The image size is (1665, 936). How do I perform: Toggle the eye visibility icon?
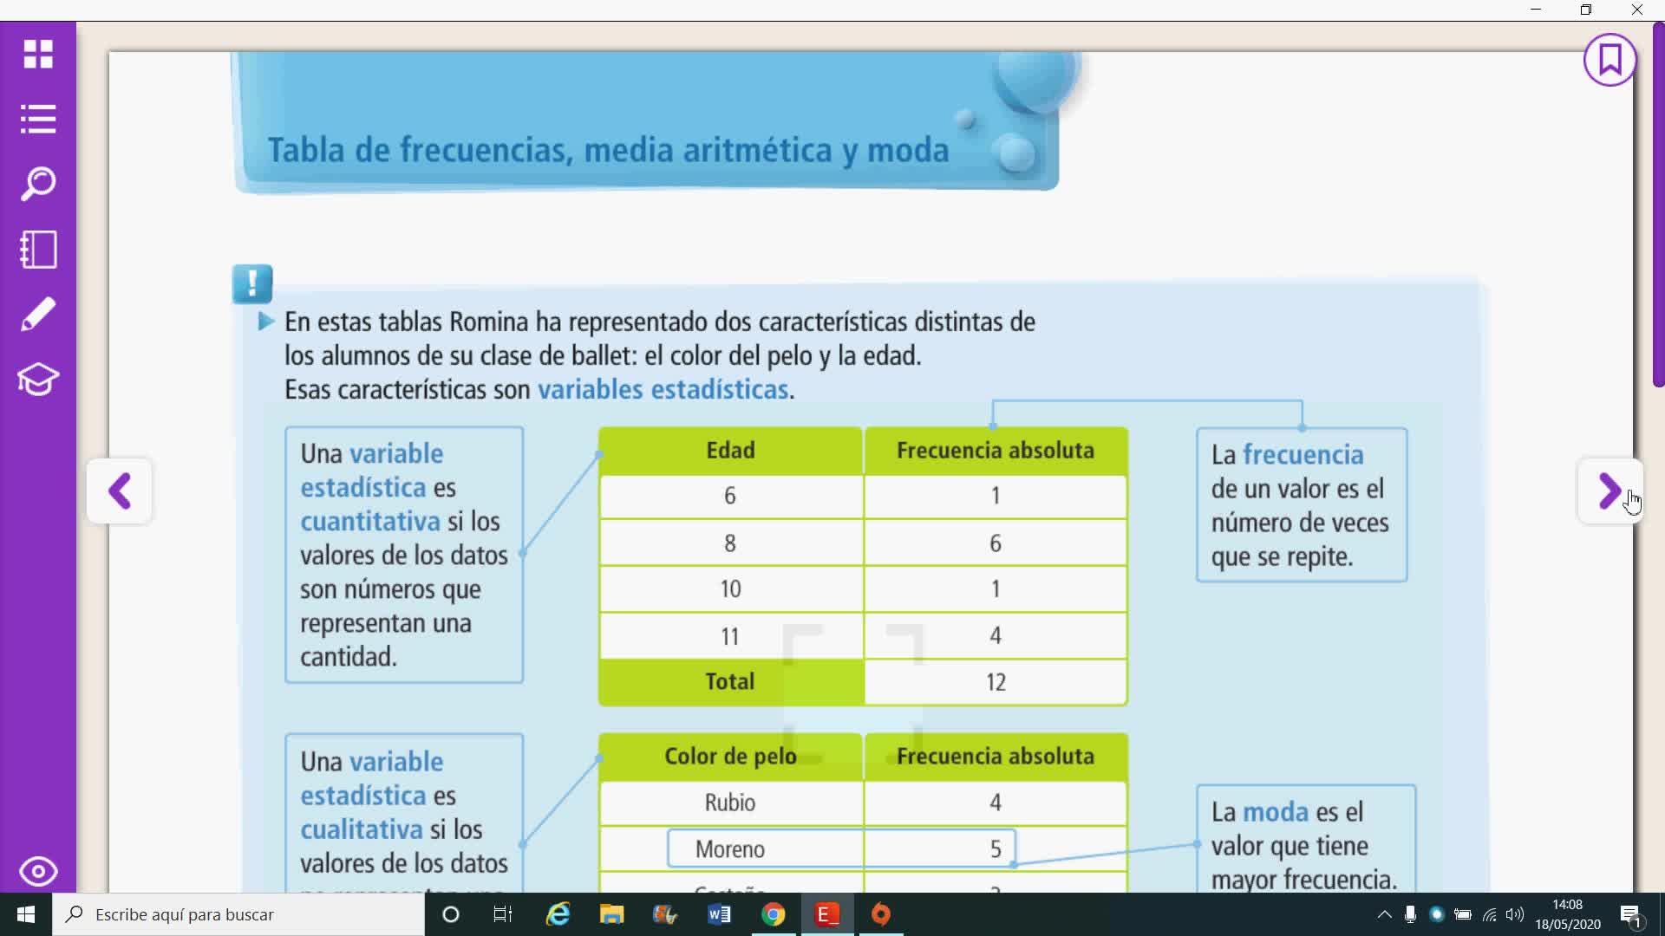(38, 871)
